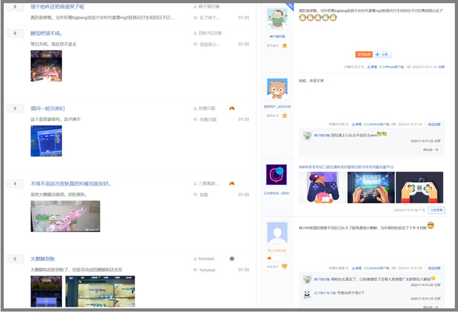
Task: Open thread 不得不说这次皮肤真的对难民很友好
Action: [x=71, y=184]
